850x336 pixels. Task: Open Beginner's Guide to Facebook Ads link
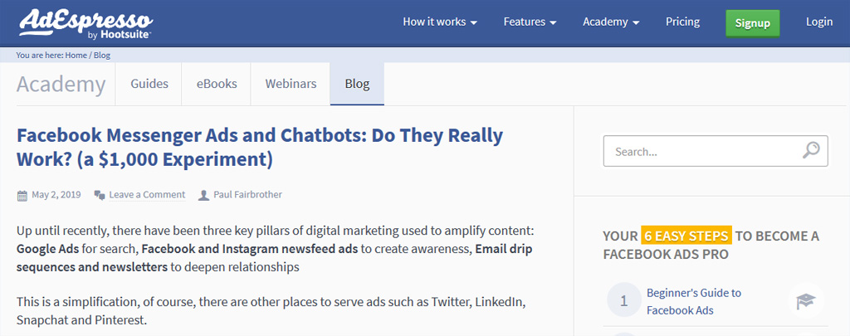tap(694, 301)
